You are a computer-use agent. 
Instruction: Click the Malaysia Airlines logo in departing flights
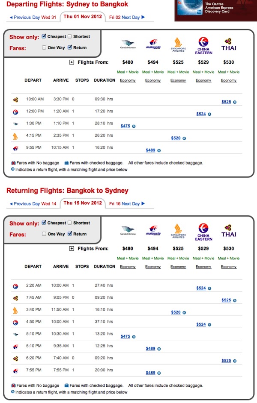pos(153,44)
